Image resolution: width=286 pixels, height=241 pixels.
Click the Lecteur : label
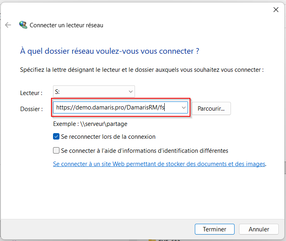pos(31,93)
